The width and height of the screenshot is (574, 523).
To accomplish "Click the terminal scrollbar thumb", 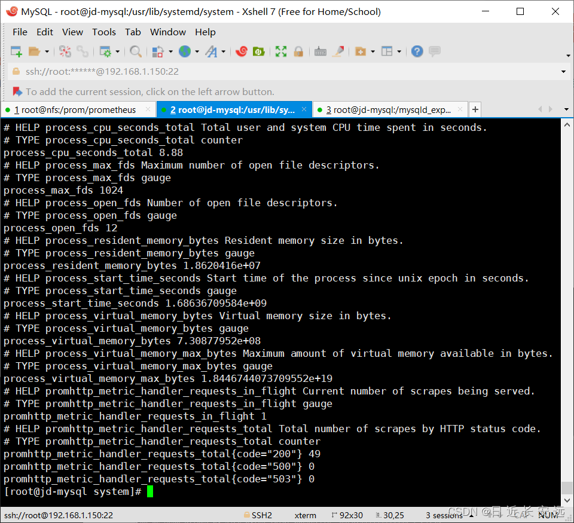I will [x=567, y=488].
